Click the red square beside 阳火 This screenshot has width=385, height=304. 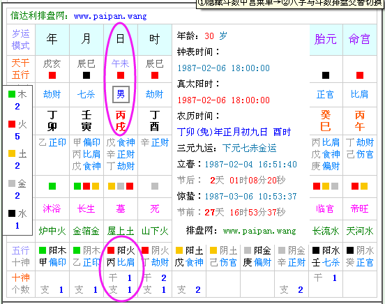point(111,250)
